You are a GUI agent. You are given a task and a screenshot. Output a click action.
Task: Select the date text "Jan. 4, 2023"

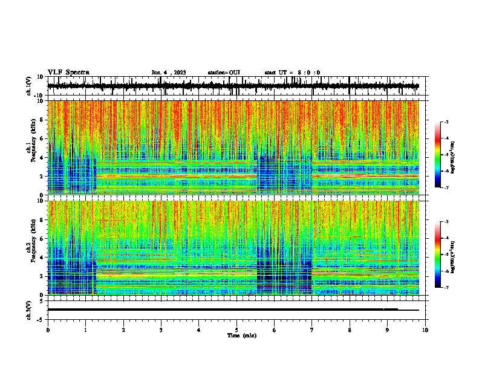tap(169, 73)
